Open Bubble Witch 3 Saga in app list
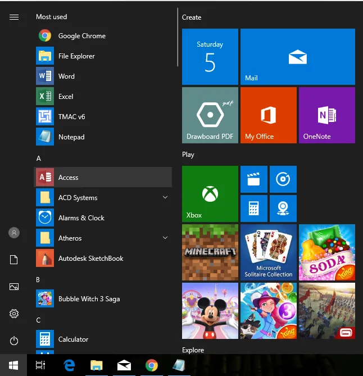 pyautogui.click(x=103, y=299)
